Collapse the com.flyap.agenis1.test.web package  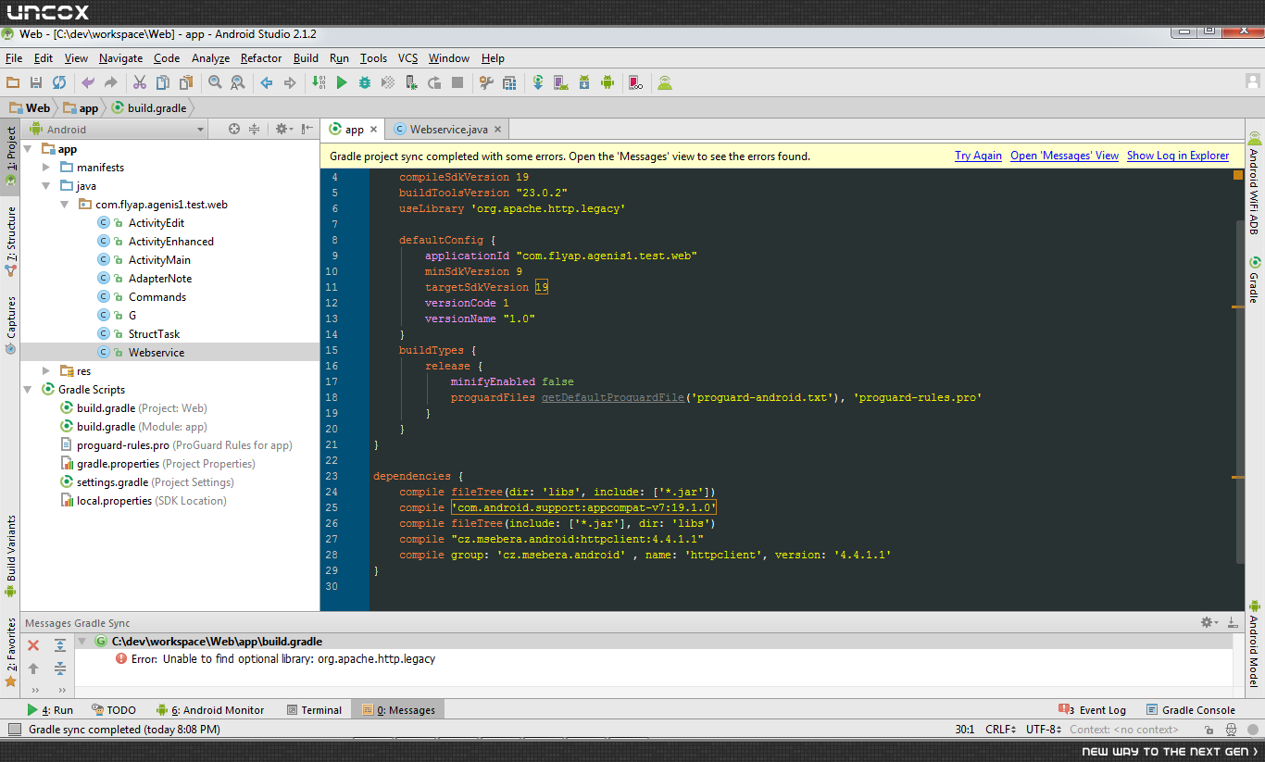[65, 205]
